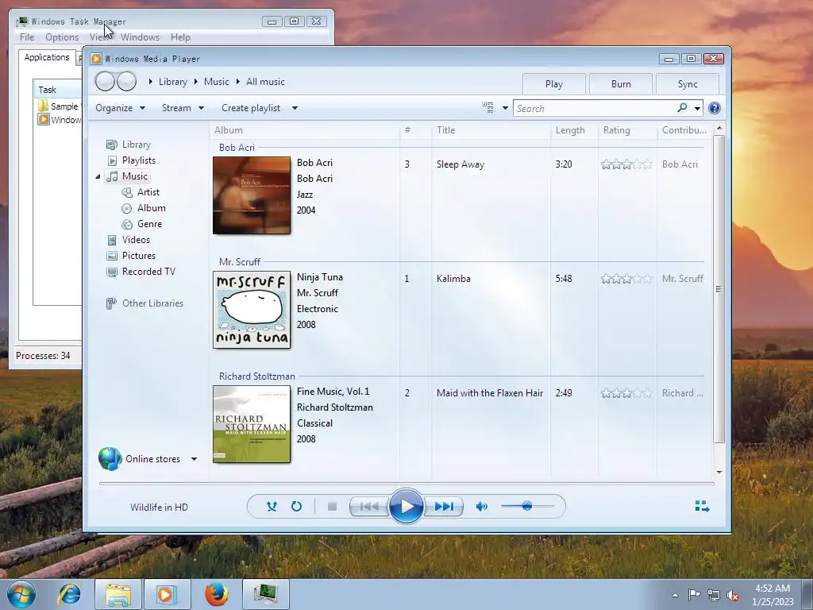
Task: Select the Ninja Tuna album cover
Action: point(252,310)
